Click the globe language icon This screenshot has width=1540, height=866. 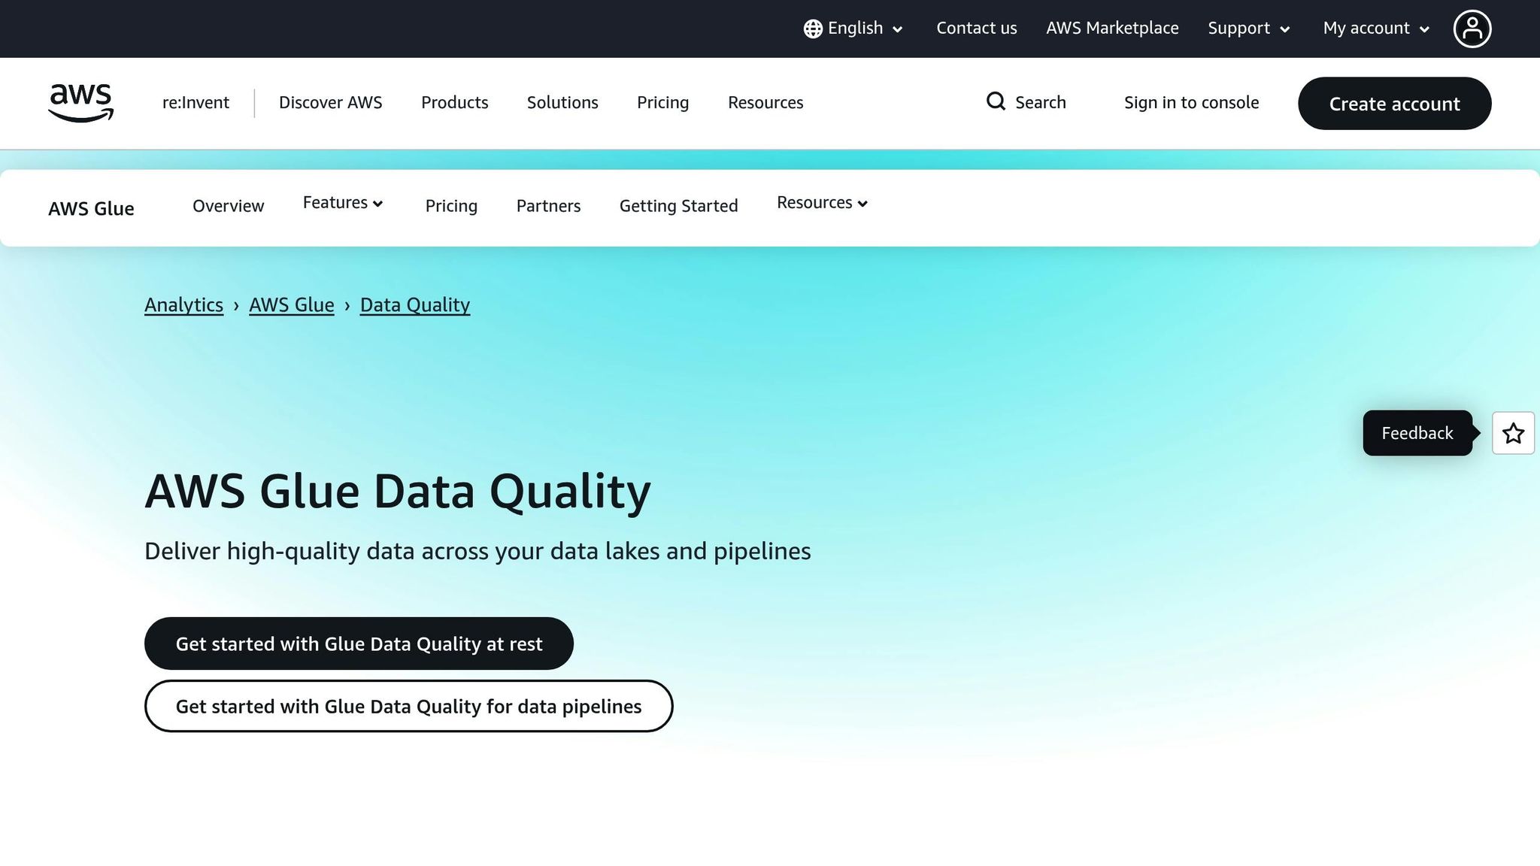point(812,29)
